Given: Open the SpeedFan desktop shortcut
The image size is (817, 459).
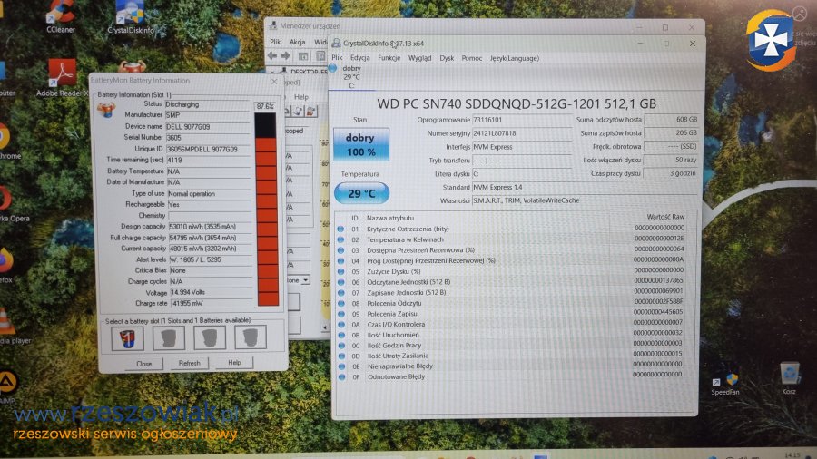Looking at the screenshot, I should pyautogui.click(x=725, y=384).
